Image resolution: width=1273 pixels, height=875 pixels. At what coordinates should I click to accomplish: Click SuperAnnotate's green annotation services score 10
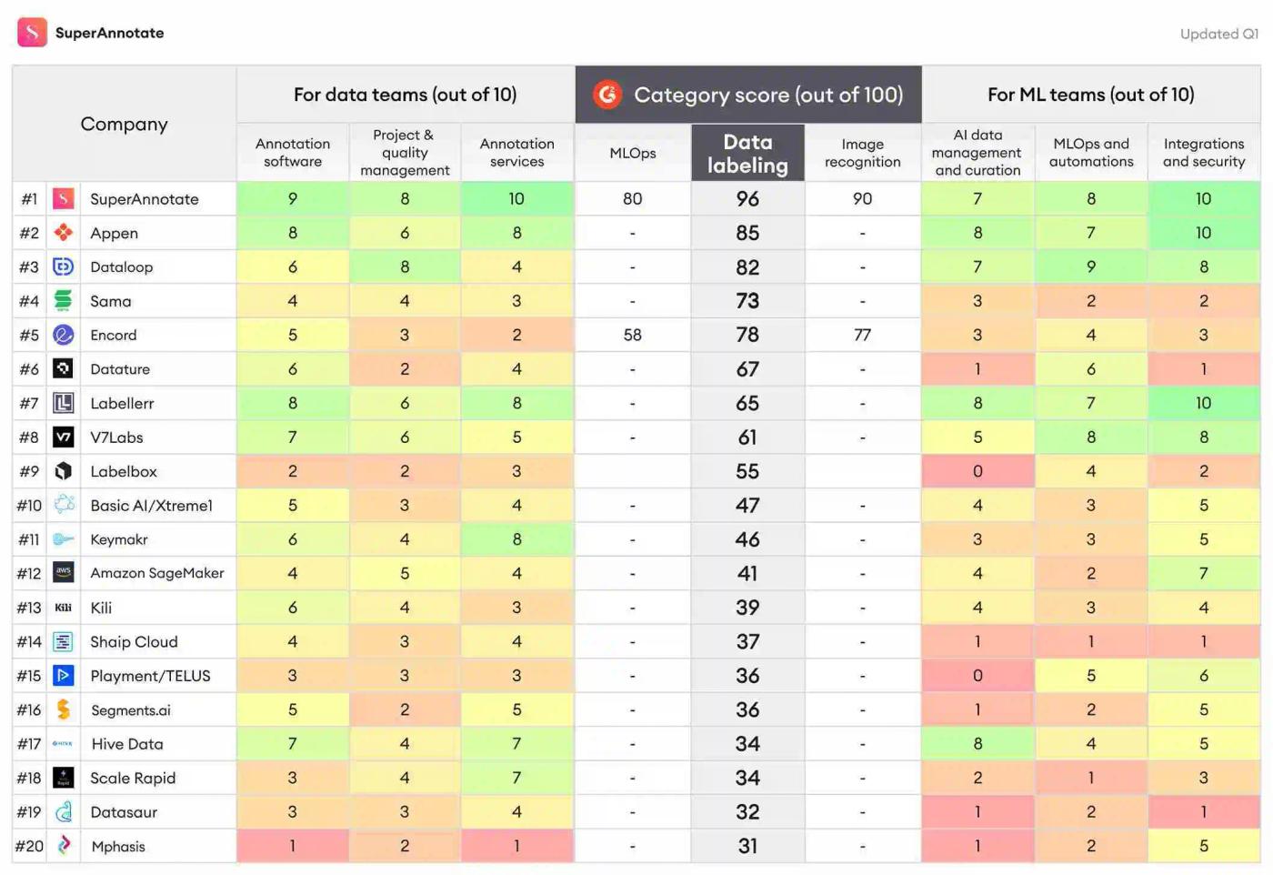tap(516, 198)
